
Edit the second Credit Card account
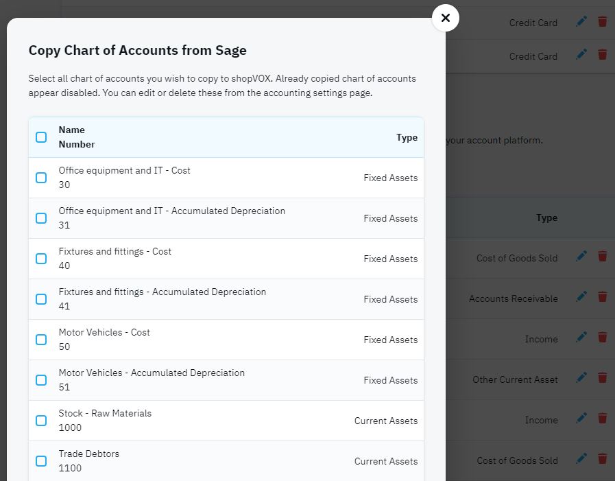click(x=581, y=54)
